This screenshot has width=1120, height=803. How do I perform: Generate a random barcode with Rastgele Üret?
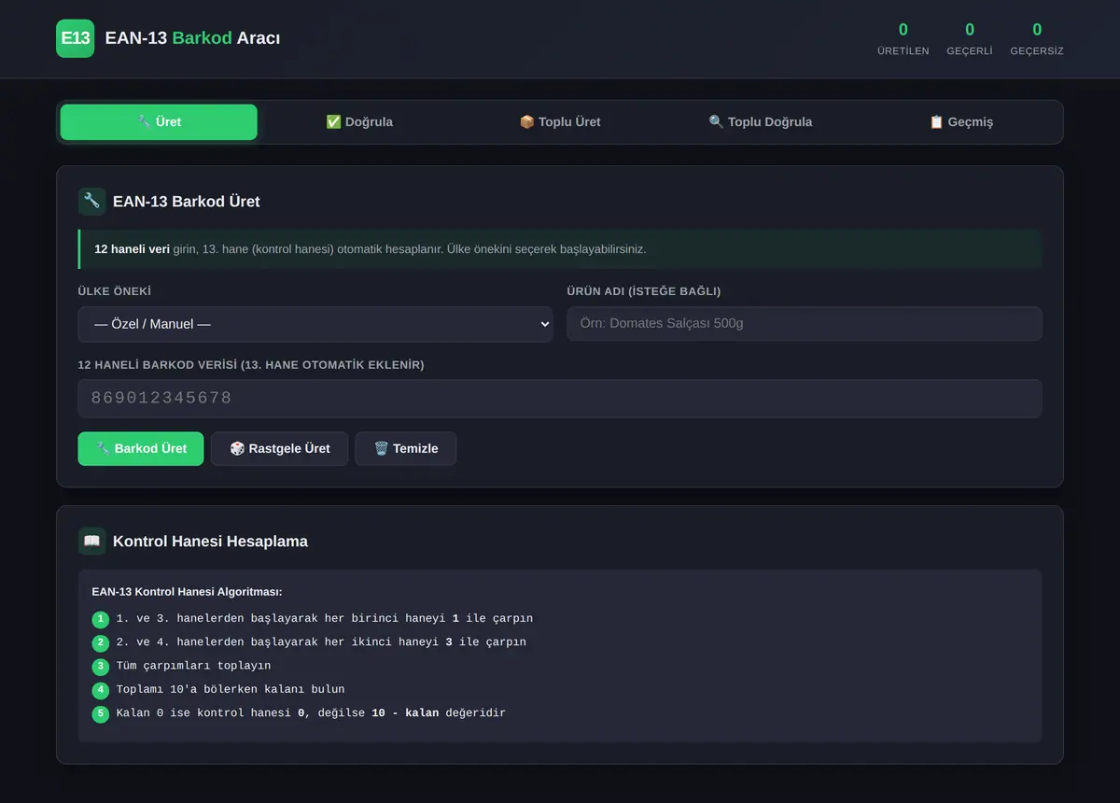(280, 448)
